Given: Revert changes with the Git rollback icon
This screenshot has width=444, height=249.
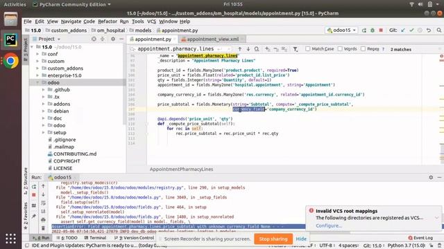Looking at the screenshot, I should (x=429, y=30).
